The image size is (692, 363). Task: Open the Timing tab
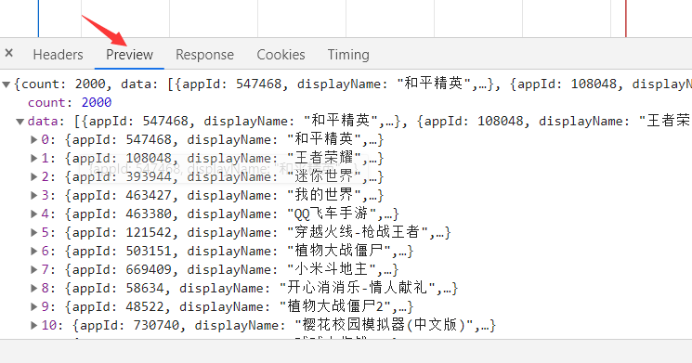coord(348,55)
